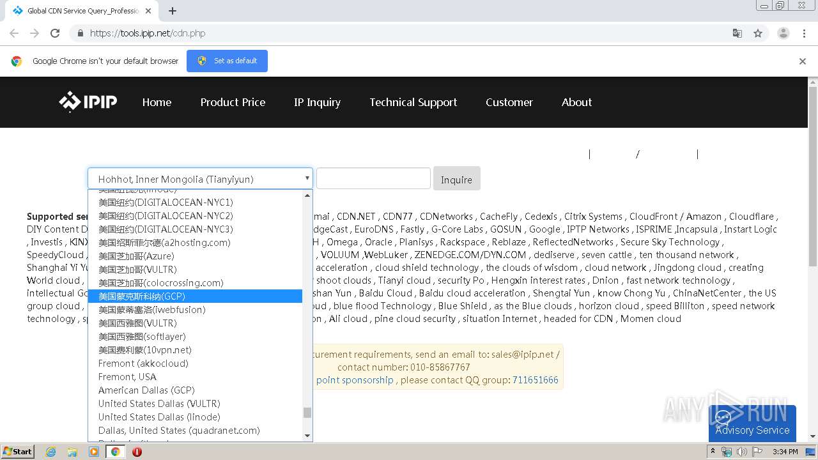Switch to Chrome in the taskbar

pyautogui.click(x=115, y=452)
